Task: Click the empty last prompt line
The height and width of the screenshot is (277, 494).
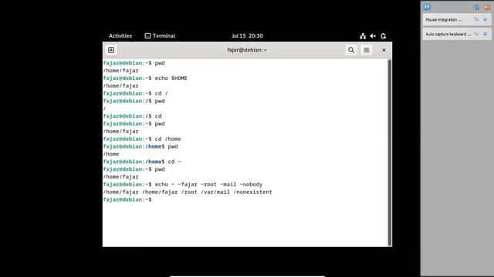Action: coord(127,200)
